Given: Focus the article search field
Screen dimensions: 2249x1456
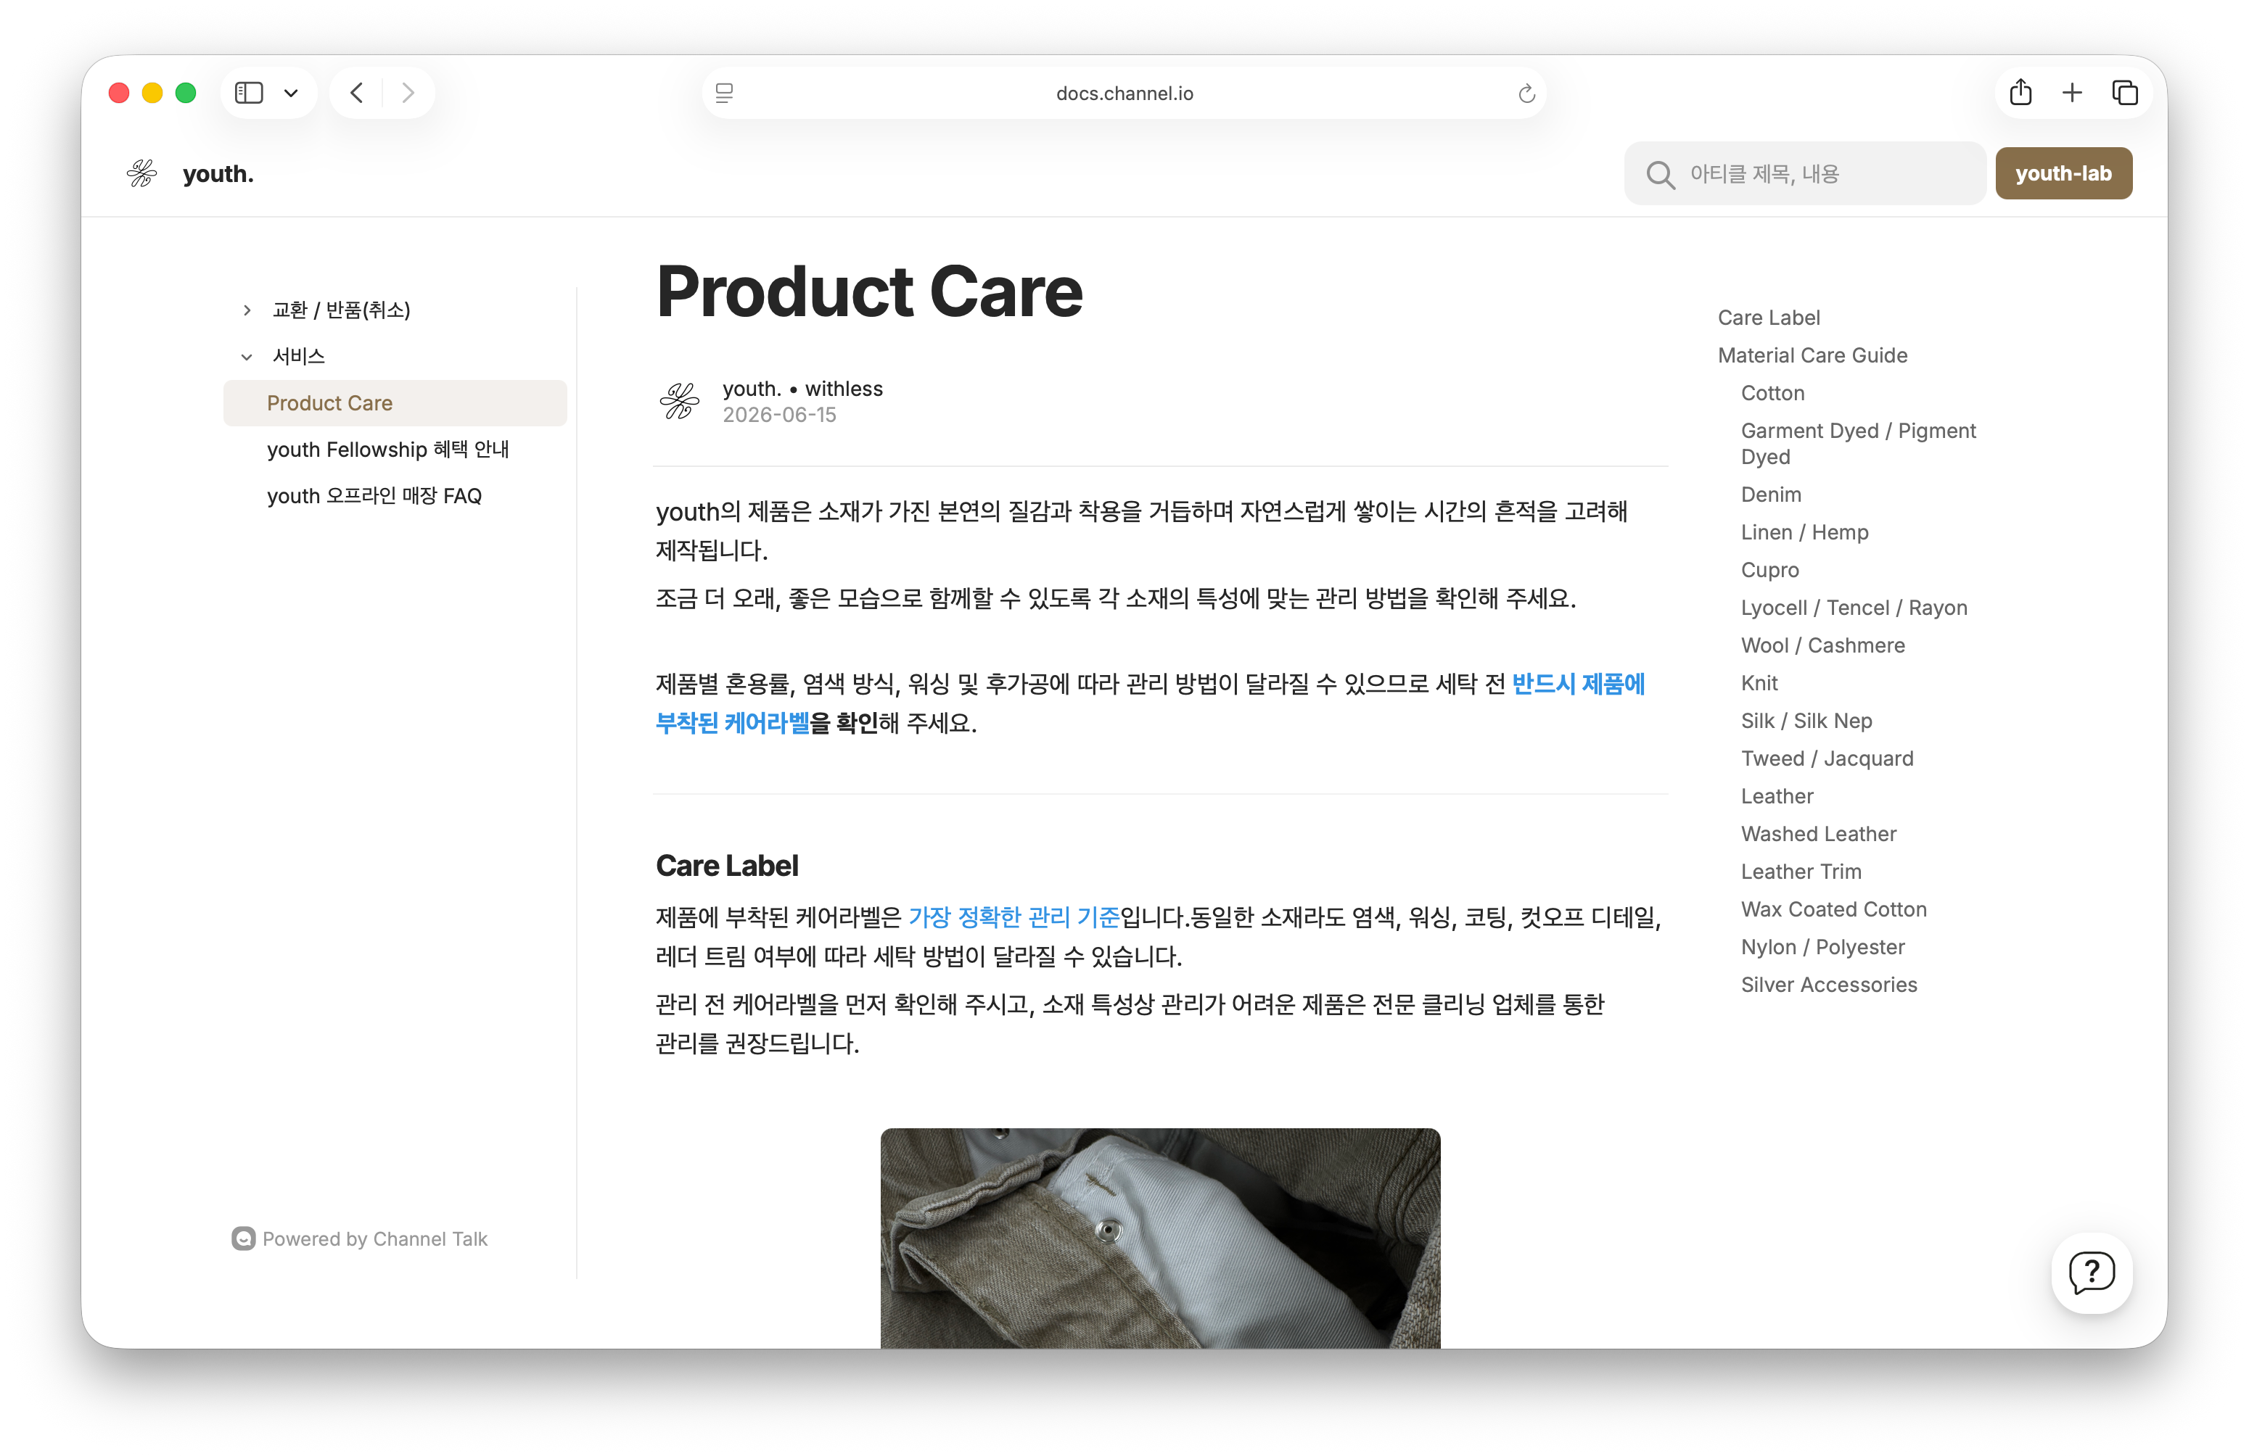Looking at the screenshot, I should click(x=1805, y=174).
